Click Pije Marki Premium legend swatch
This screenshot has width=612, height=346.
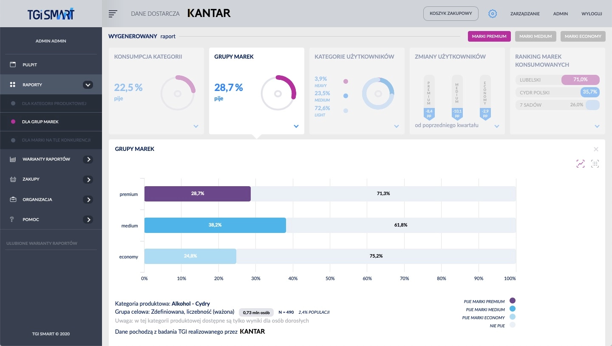tap(512, 301)
